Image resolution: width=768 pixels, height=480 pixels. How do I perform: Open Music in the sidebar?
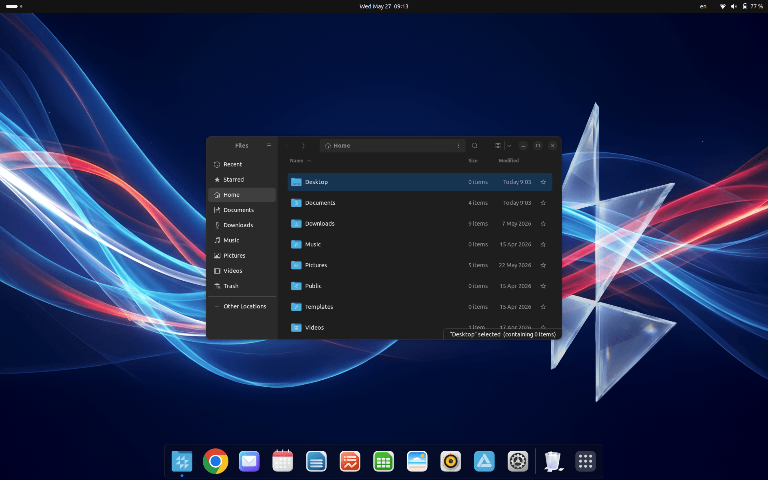(x=242, y=240)
